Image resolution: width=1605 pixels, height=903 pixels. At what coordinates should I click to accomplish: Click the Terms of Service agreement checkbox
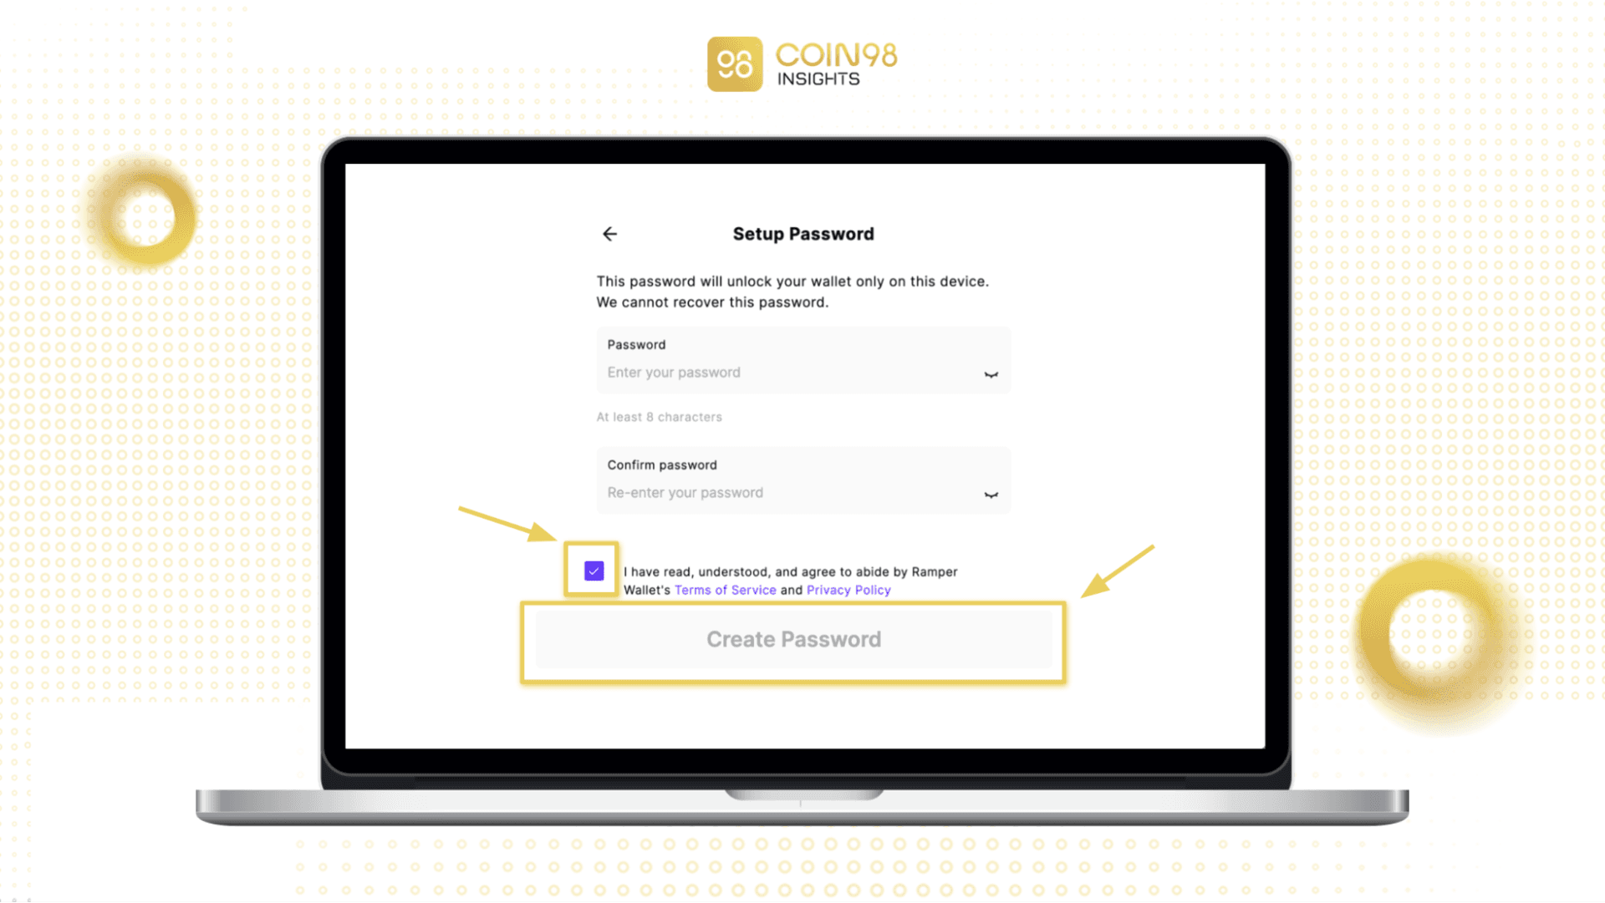coord(594,571)
